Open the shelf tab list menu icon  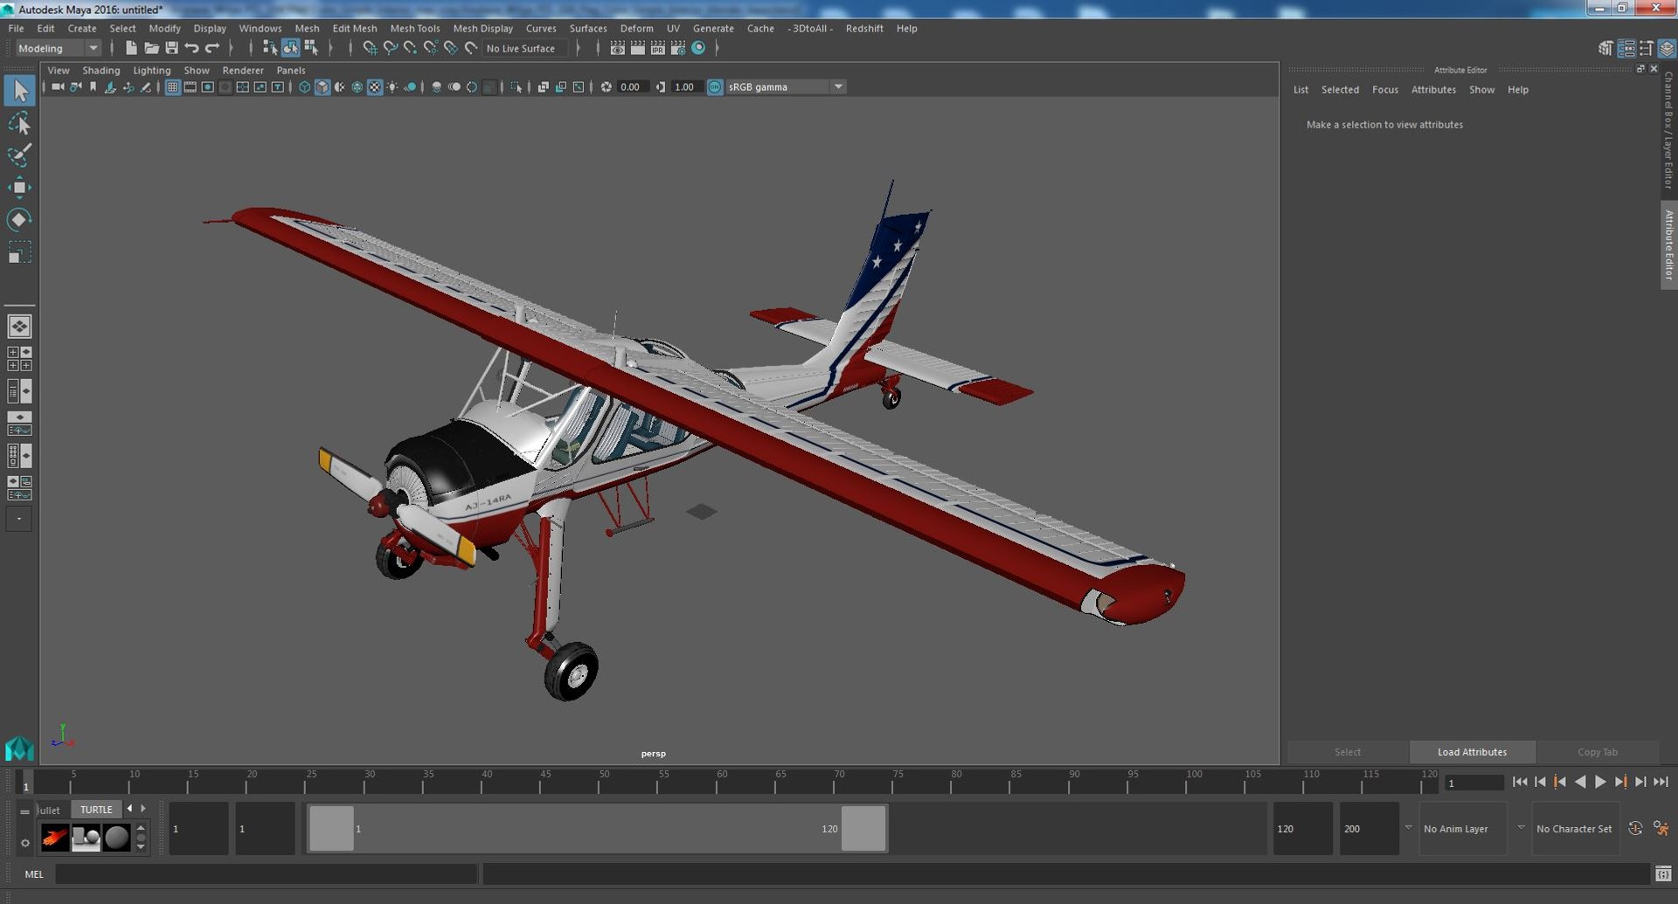tap(24, 811)
